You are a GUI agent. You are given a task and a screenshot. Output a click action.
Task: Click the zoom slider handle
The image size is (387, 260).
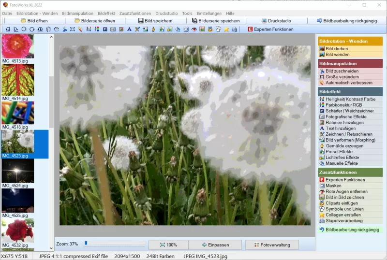86,243
